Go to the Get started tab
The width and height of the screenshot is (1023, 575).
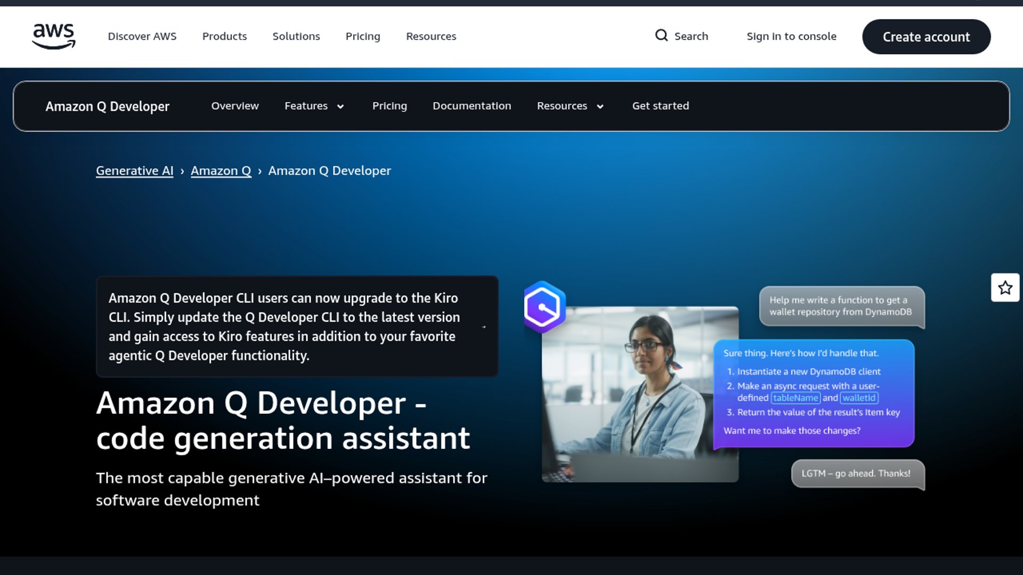point(660,106)
